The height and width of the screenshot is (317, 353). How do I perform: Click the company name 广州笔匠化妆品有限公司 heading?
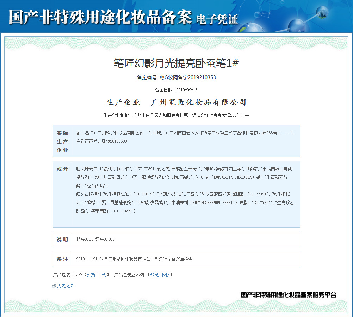coord(199,102)
